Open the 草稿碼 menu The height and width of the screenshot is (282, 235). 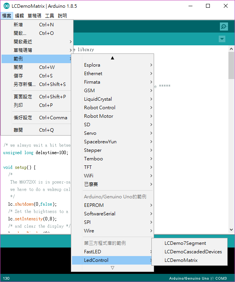(x=34, y=16)
